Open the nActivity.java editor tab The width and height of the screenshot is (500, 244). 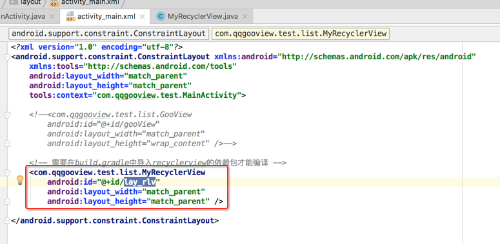pyautogui.click(x=23, y=16)
